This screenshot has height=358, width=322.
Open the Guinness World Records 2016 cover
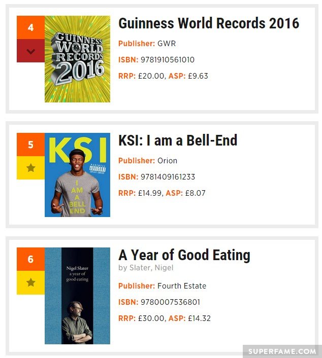coord(77,59)
